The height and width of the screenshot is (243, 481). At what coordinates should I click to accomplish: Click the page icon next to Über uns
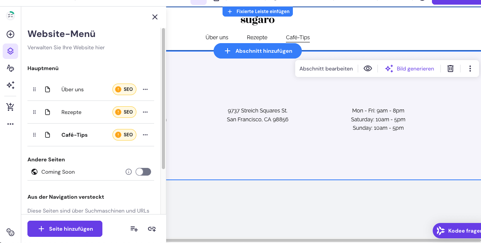48,89
